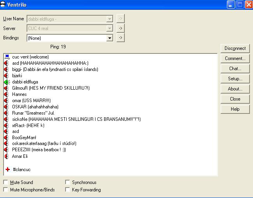Click the Ping: 19 status text
253x198 pixels.
point(58,47)
